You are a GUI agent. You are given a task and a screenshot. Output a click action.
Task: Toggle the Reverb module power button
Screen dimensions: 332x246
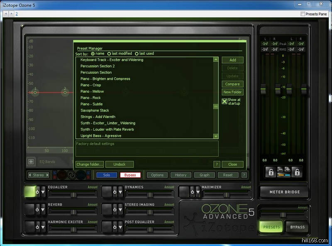point(37,209)
